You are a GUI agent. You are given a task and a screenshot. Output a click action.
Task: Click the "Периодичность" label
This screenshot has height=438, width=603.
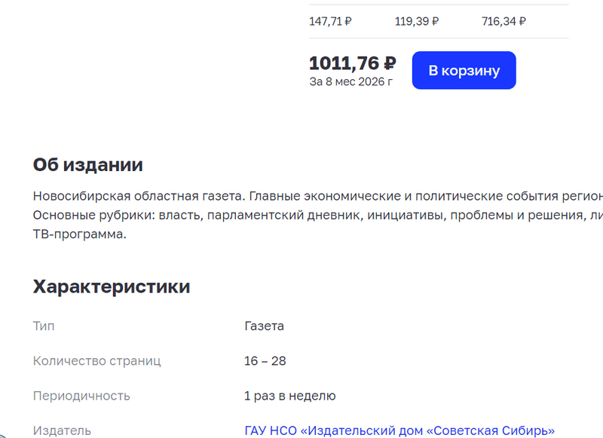click(81, 396)
